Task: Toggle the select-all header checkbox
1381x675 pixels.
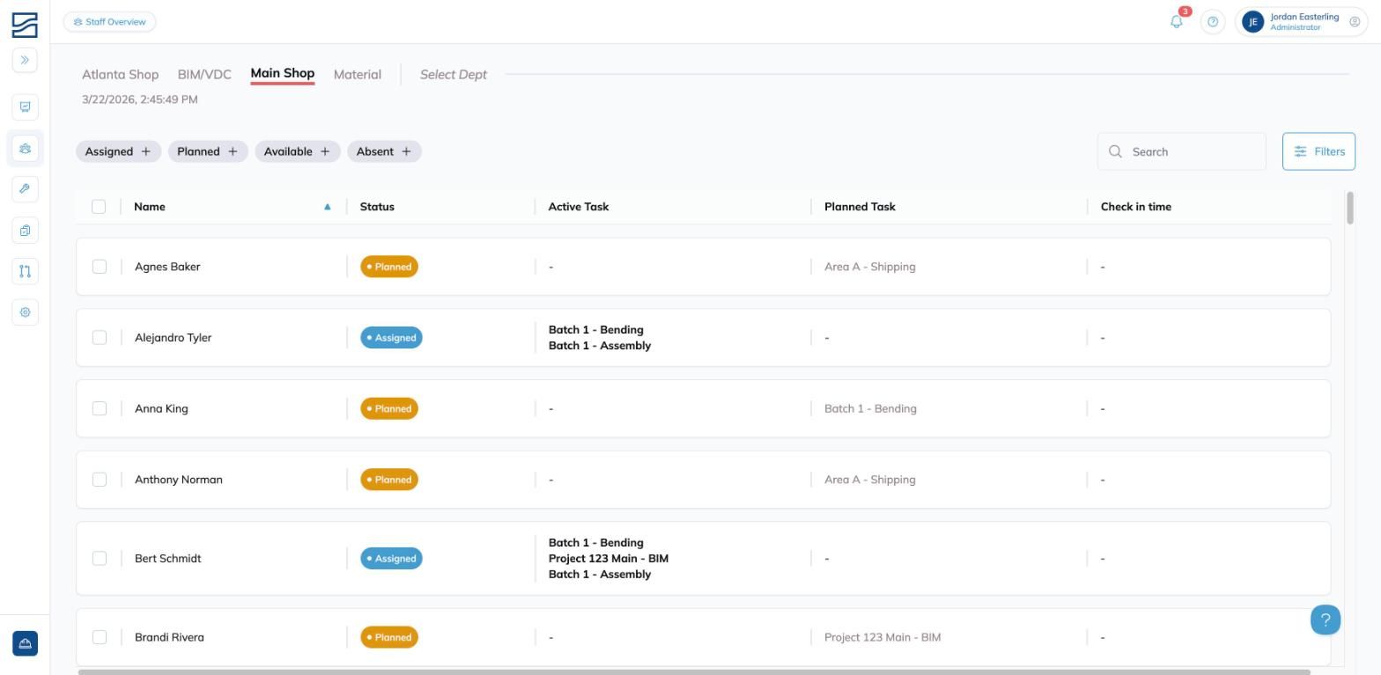Action: [99, 207]
